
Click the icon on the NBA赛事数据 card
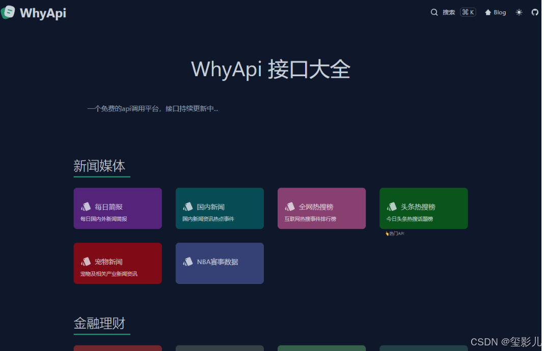187,262
